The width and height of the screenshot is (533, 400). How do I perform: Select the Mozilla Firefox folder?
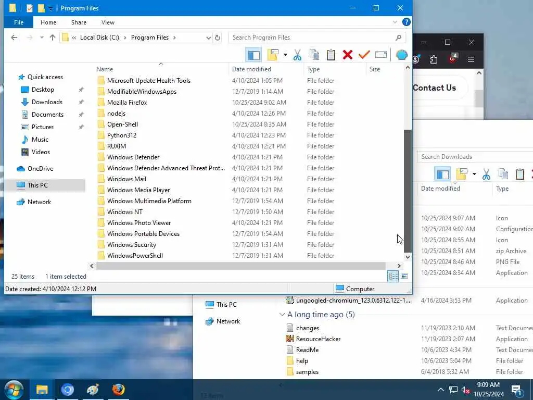[x=127, y=103]
